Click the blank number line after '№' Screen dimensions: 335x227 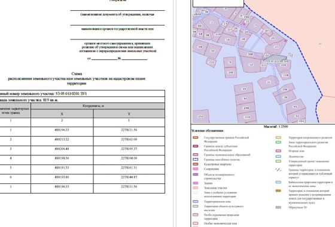pos(135,59)
